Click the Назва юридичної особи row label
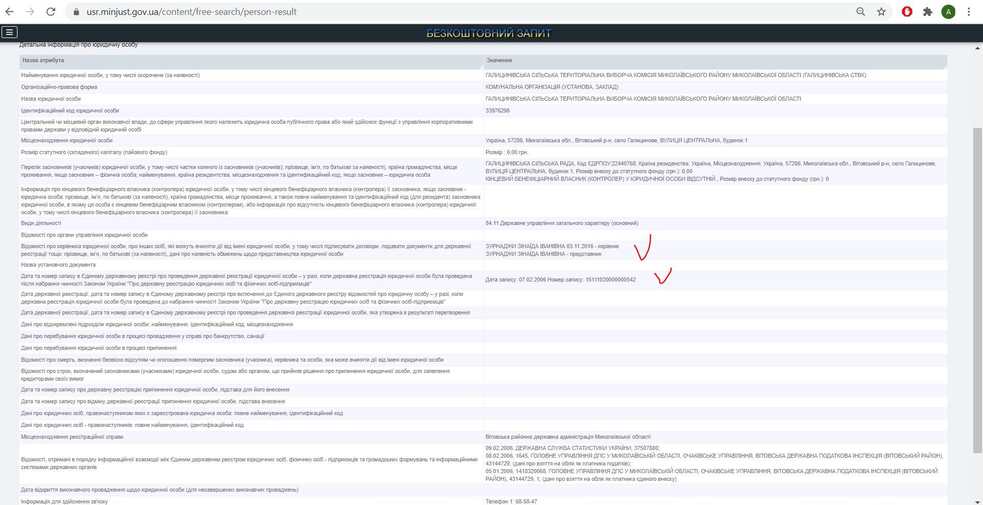983x505 pixels. 51,99
